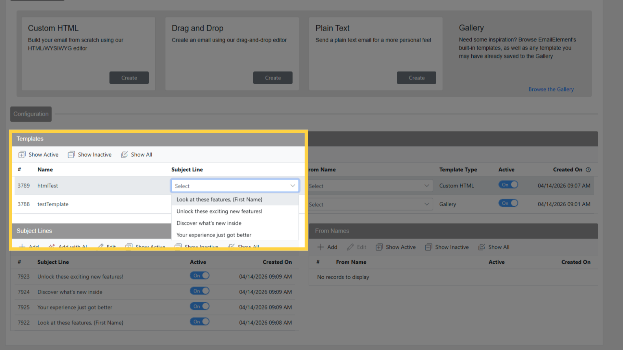Click 04/14/2026 09:08 AM date cell

(x=266, y=323)
